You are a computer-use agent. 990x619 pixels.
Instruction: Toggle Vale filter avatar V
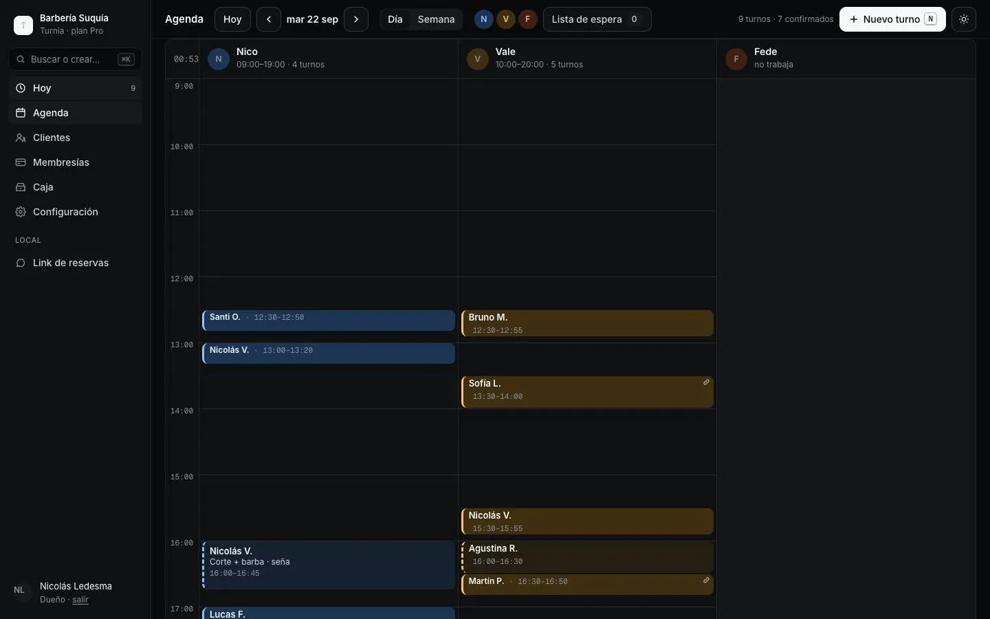pos(506,19)
